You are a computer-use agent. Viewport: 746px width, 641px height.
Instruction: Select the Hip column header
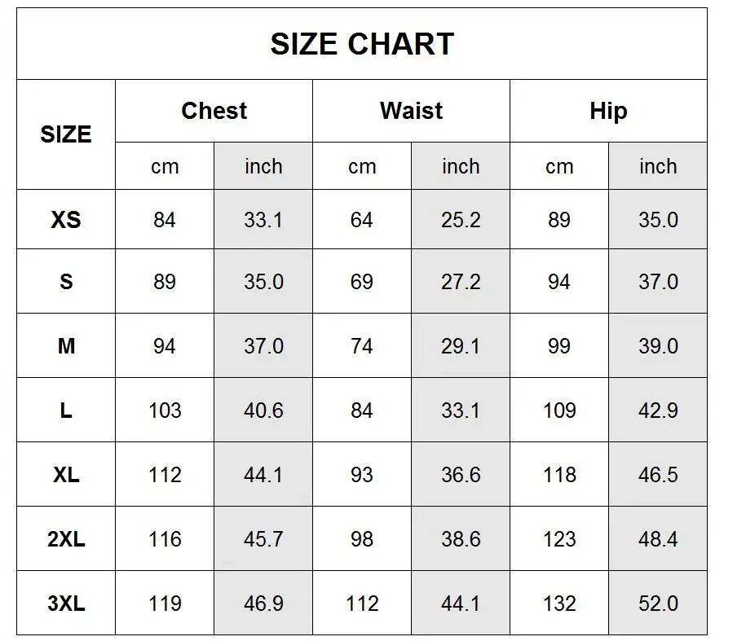coord(608,111)
